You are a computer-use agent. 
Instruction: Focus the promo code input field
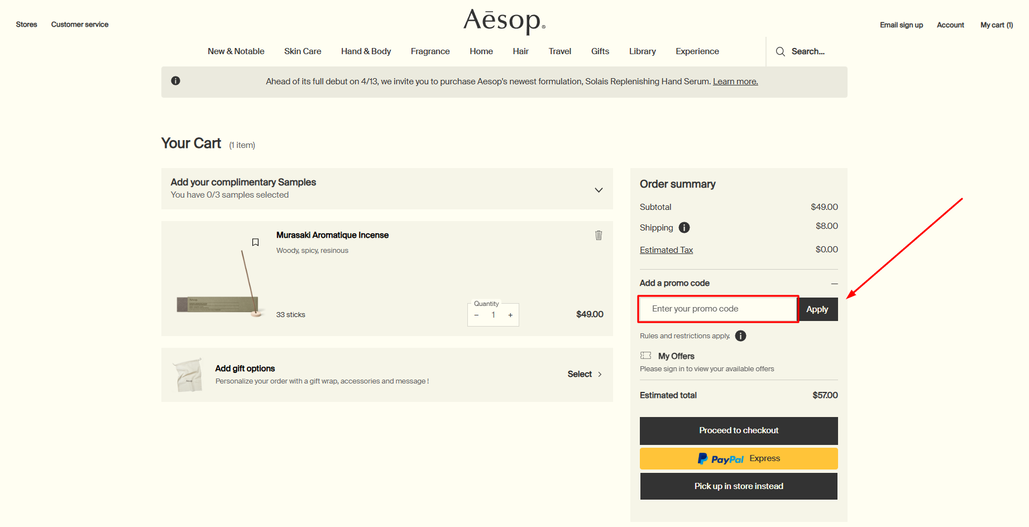click(718, 309)
